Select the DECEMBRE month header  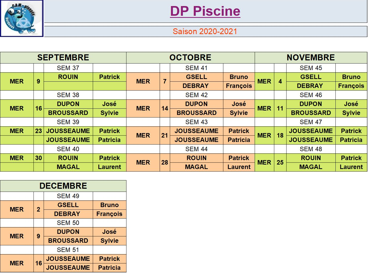point(63,186)
